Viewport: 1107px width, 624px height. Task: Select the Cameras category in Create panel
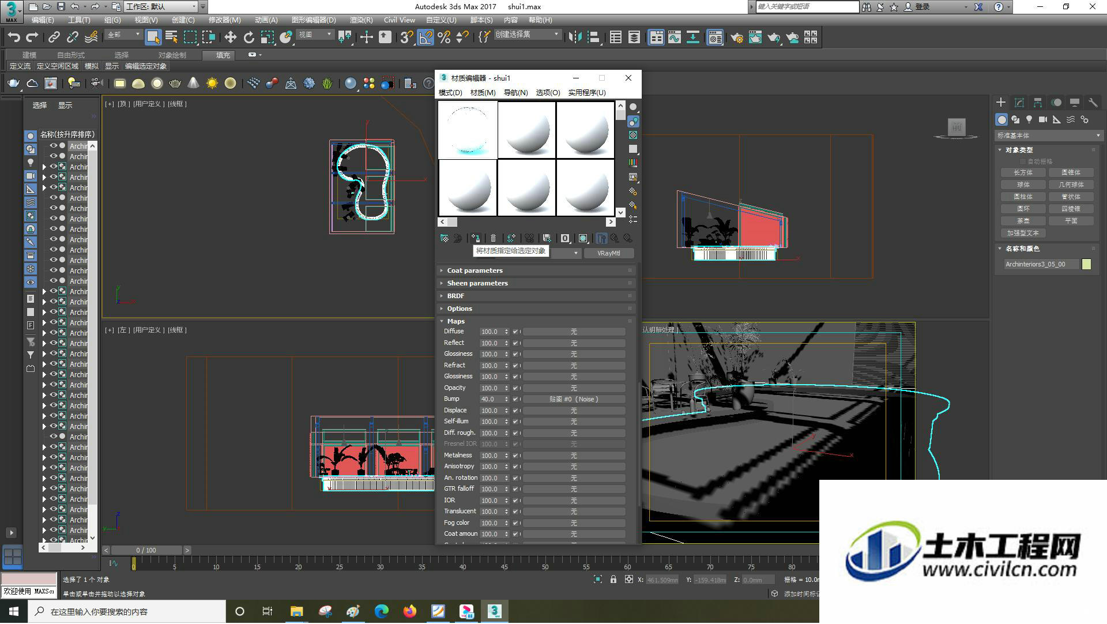pyautogui.click(x=1043, y=119)
